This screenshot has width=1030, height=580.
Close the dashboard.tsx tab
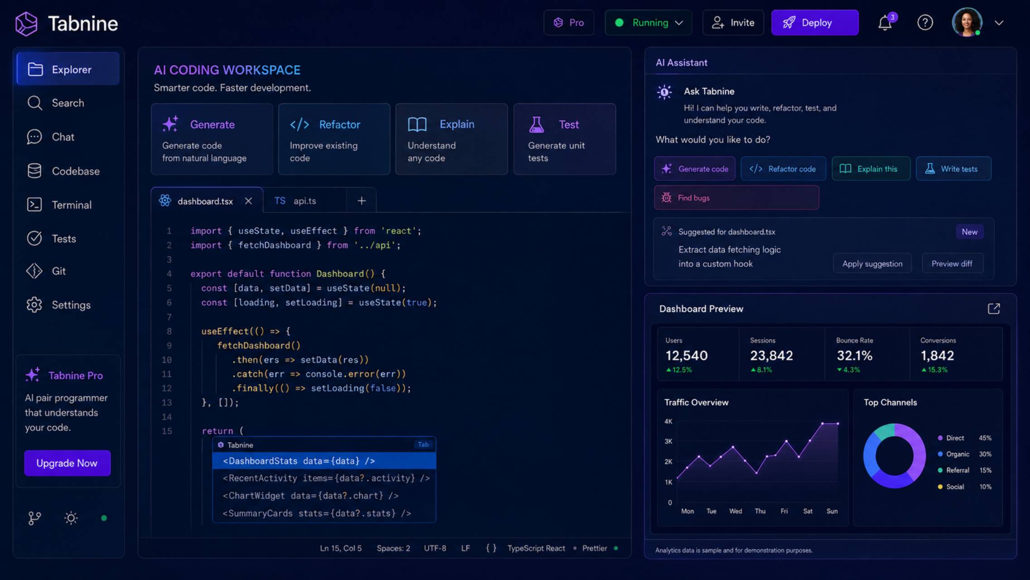pos(248,201)
